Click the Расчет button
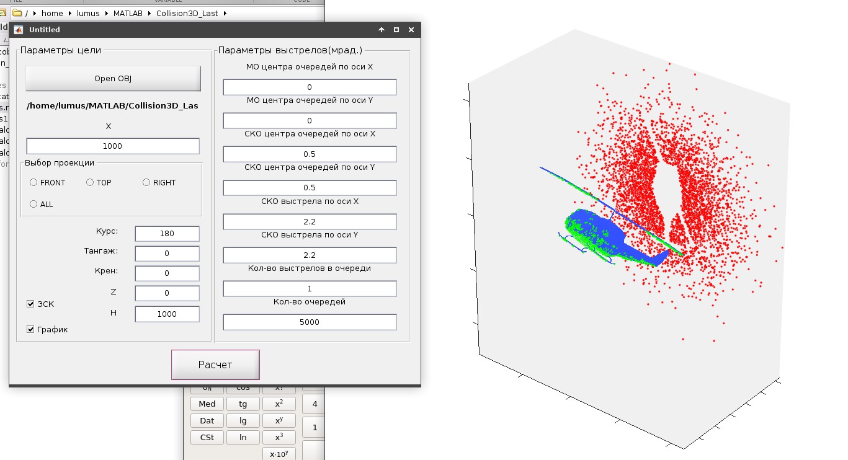Screen dimensions: 848x460 215,365
